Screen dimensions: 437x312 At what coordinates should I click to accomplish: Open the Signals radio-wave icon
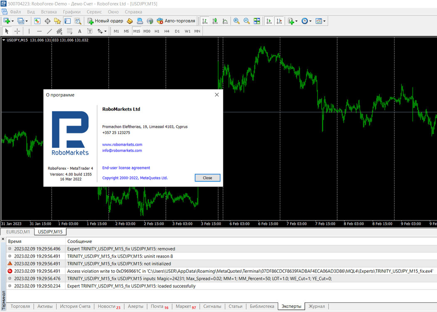tap(150, 21)
